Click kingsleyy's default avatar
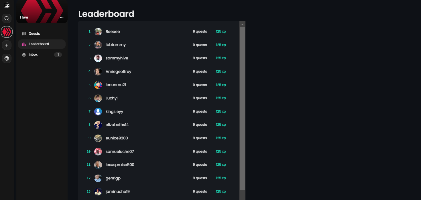The height and width of the screenshot is (200, 421). click(x=98, y=111)
